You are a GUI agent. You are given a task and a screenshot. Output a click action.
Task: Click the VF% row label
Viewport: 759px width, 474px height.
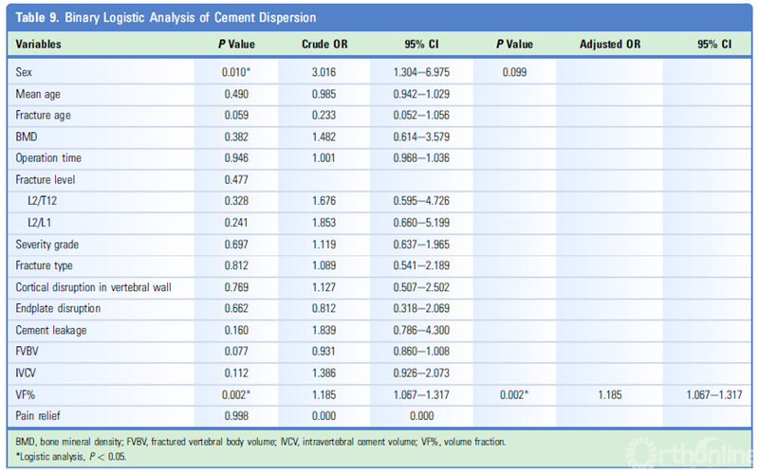pos(27,394)
